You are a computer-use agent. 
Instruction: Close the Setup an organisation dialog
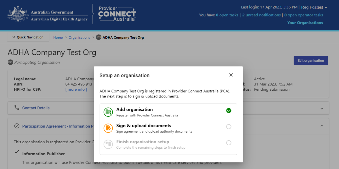231,75
